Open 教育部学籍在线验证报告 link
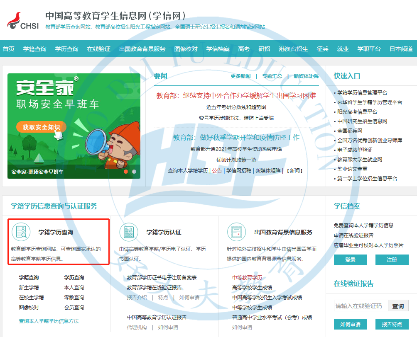417x337 pixels. [x=154, y=288]
